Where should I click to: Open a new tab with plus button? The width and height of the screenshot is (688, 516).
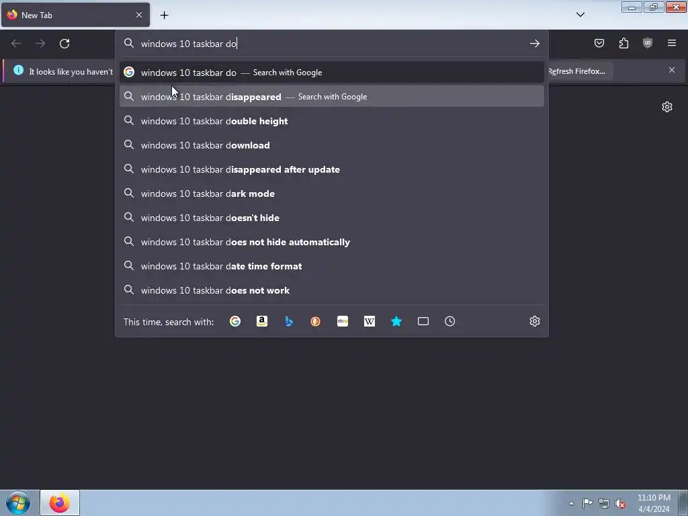[x=164, y=15]
